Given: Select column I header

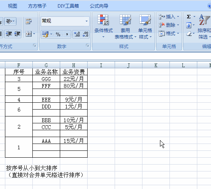Looking at the screenshot, I should point(101,65).
